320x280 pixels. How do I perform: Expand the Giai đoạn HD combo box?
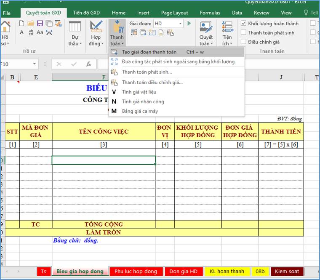click(x=181, y=24)
